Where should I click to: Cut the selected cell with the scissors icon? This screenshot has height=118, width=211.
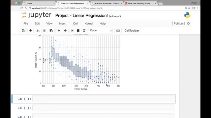point(38,30)
